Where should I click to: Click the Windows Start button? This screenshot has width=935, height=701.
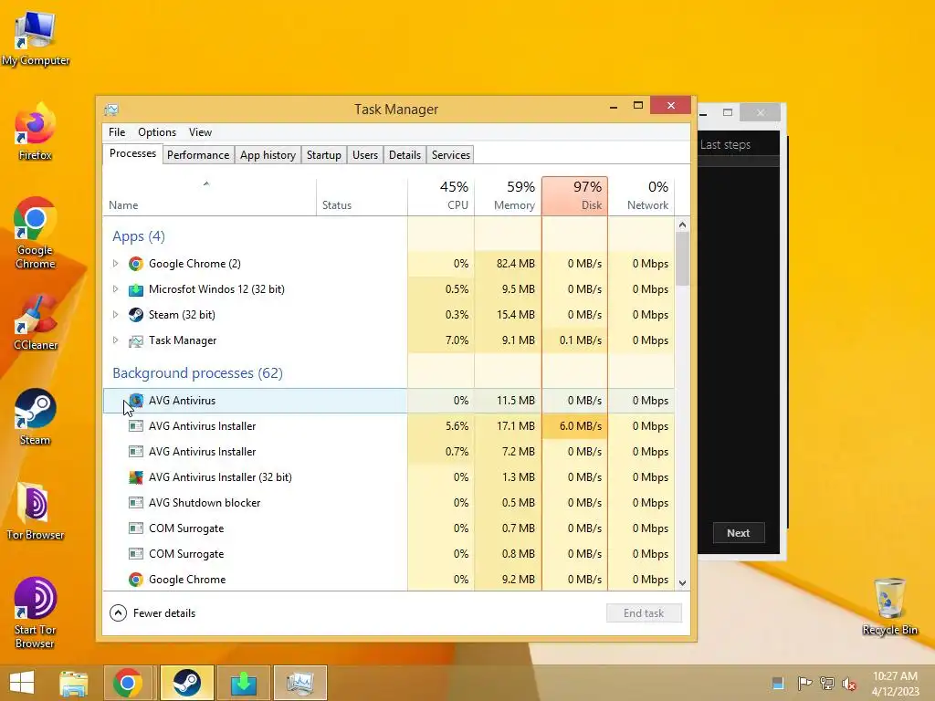click(x=22, y=683)
